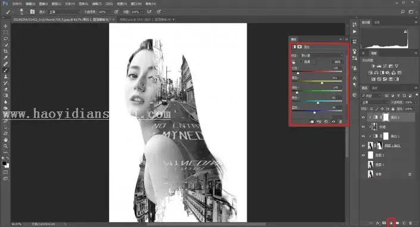Toggle the tint checkbox in Properties panel
Screen dimensions: 420x227
302,62
